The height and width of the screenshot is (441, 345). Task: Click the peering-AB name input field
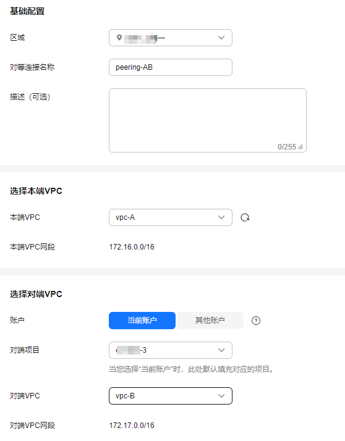[171, 67]
